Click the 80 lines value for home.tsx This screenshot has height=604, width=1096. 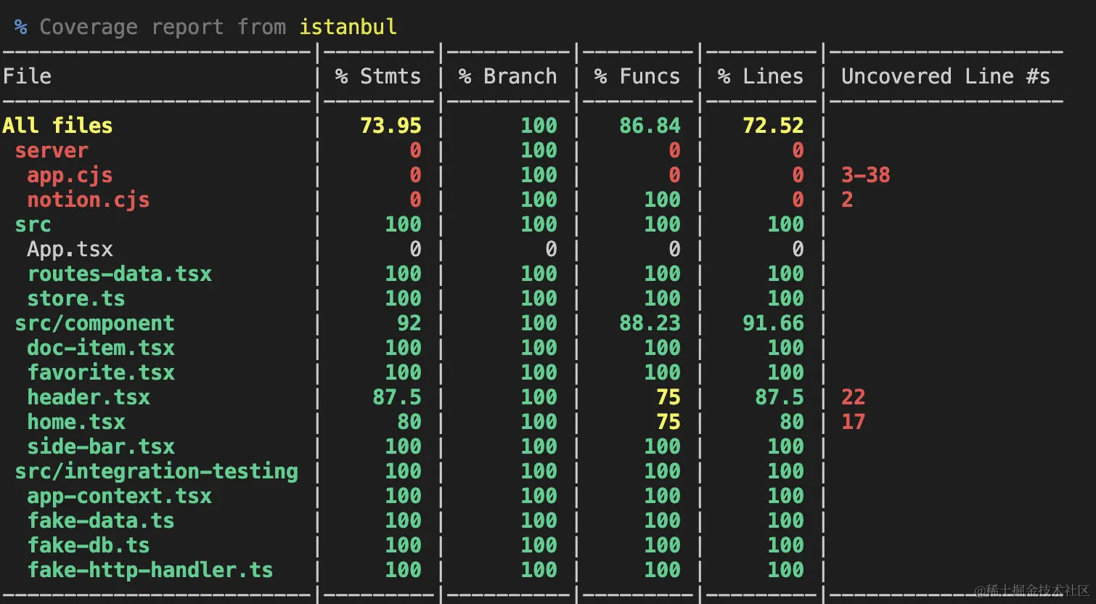(x=791, y=422)
